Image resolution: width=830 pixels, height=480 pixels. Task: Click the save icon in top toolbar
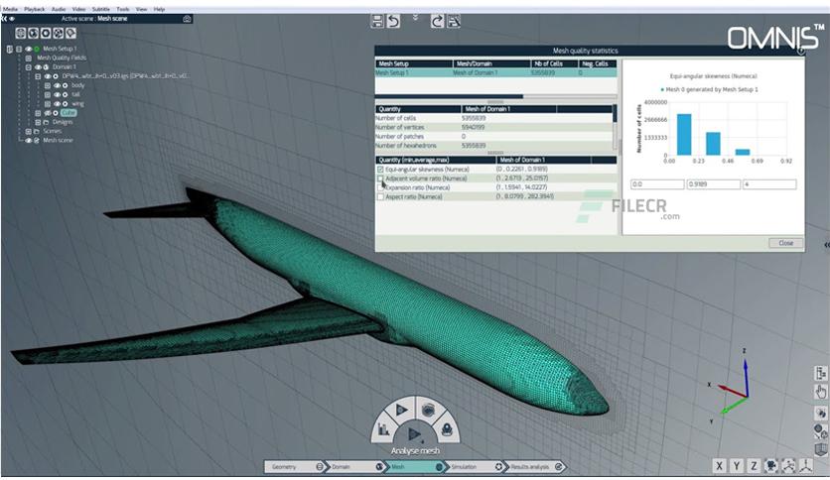(377, 21)
